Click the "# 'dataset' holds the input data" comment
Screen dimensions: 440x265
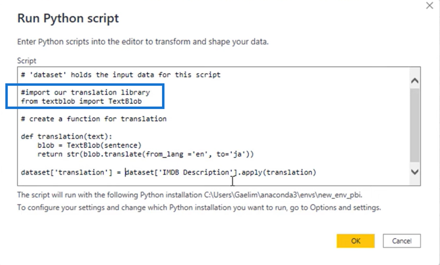pos(120,75)
